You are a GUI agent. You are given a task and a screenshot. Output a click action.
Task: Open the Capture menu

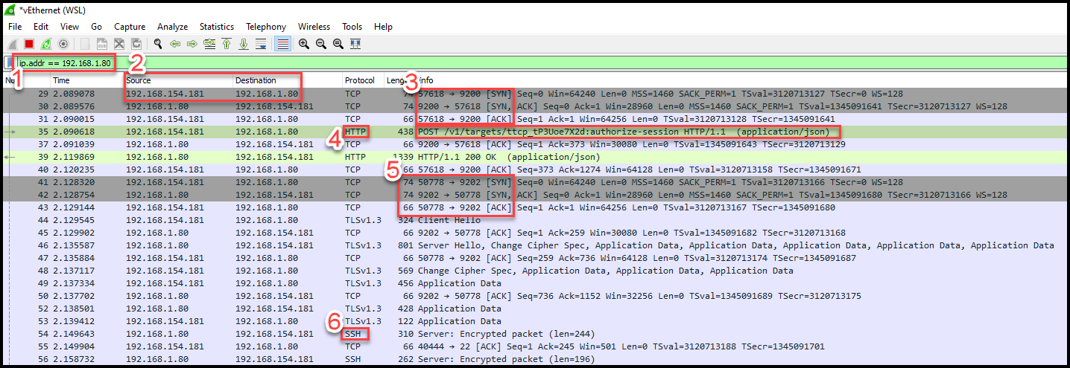click(130, 27)
